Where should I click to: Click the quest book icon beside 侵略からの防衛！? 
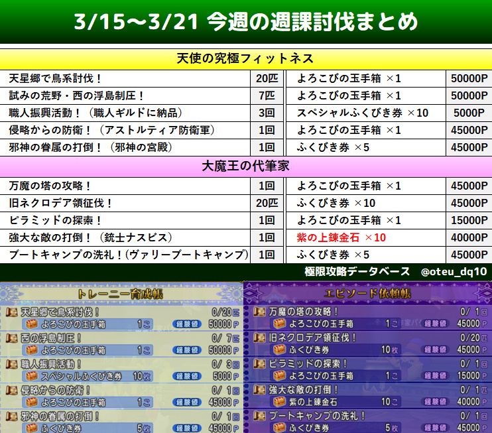click(x=12, y=390)
